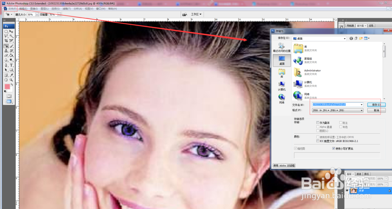Check the 图层(L) layers checkbox
Viewport: 392px width, 209px height.
tap(318, 130)
